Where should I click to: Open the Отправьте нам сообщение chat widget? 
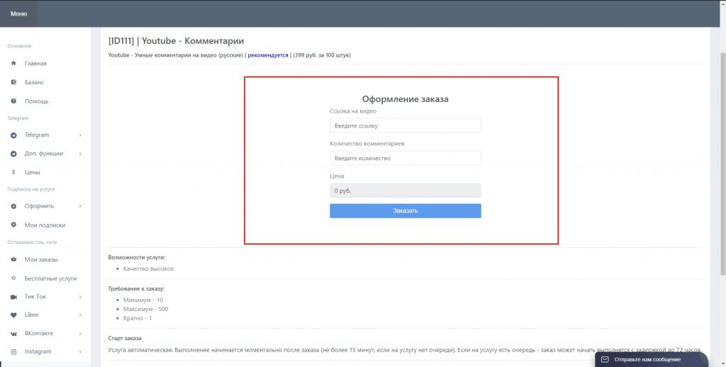pyautogui.click(x=650, y=359)
